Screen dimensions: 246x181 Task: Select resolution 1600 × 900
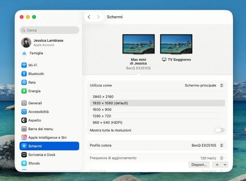pyautogui.click(x=157, y=110)
